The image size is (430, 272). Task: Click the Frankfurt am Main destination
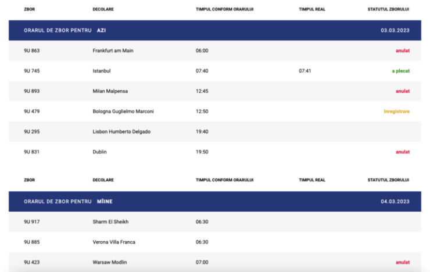click(113, 51)
